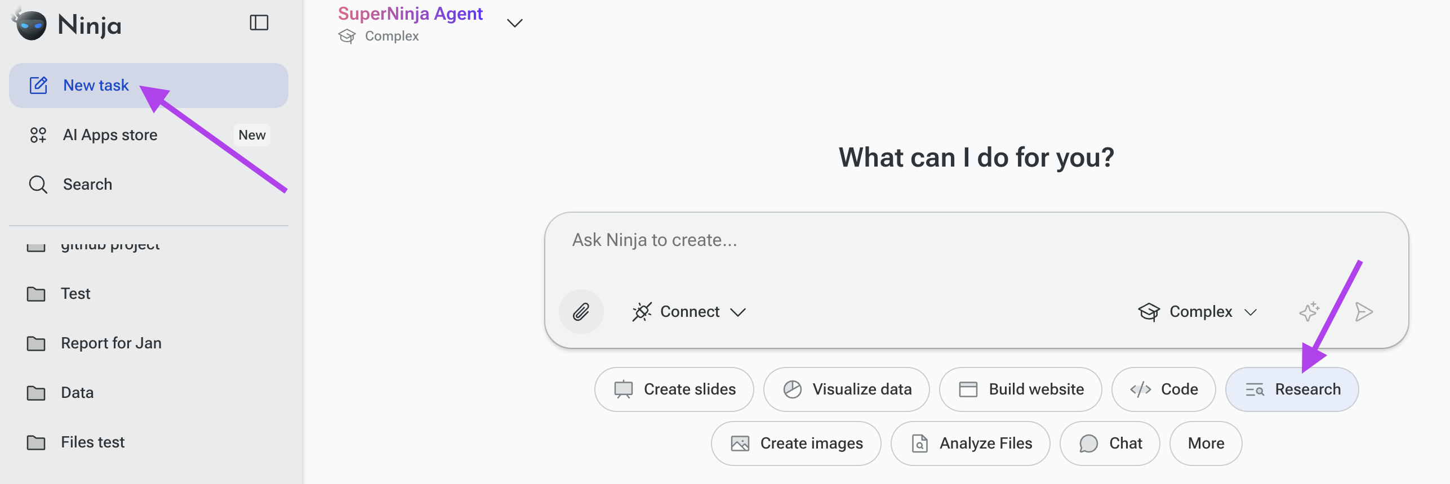Click the graduation cap icon under SuperNinja Agent
Viewport: 1450px width, 484px height.
[347, 37]
